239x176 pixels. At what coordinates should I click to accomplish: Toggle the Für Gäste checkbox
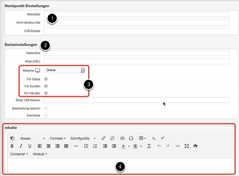[x=46, y=79]
